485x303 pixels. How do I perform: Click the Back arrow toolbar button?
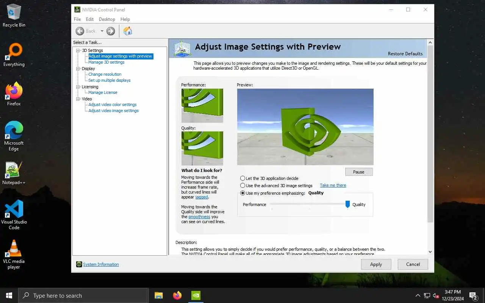coord(80,31)
